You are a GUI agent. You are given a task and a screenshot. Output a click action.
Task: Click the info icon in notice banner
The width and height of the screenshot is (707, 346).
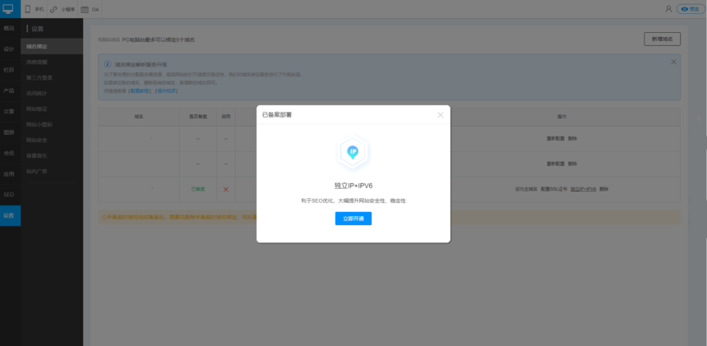coord(108,64)
